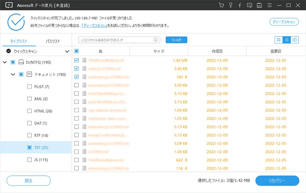Switch to thumbnail grid view
306x193 pixels.
[x=279, y=40]
